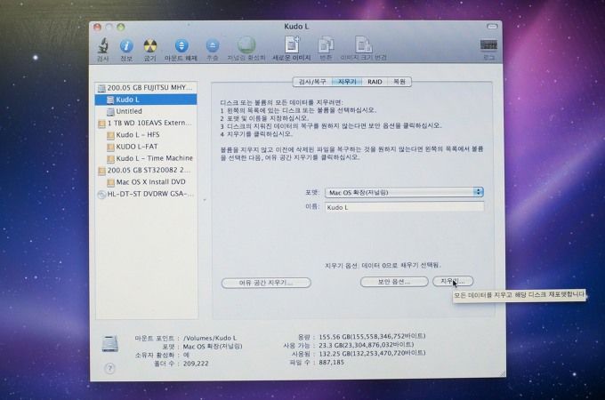Select the Kudo L – Time Machine volume
The width and height of the screenshot is (605, 400).
(146, 158)
